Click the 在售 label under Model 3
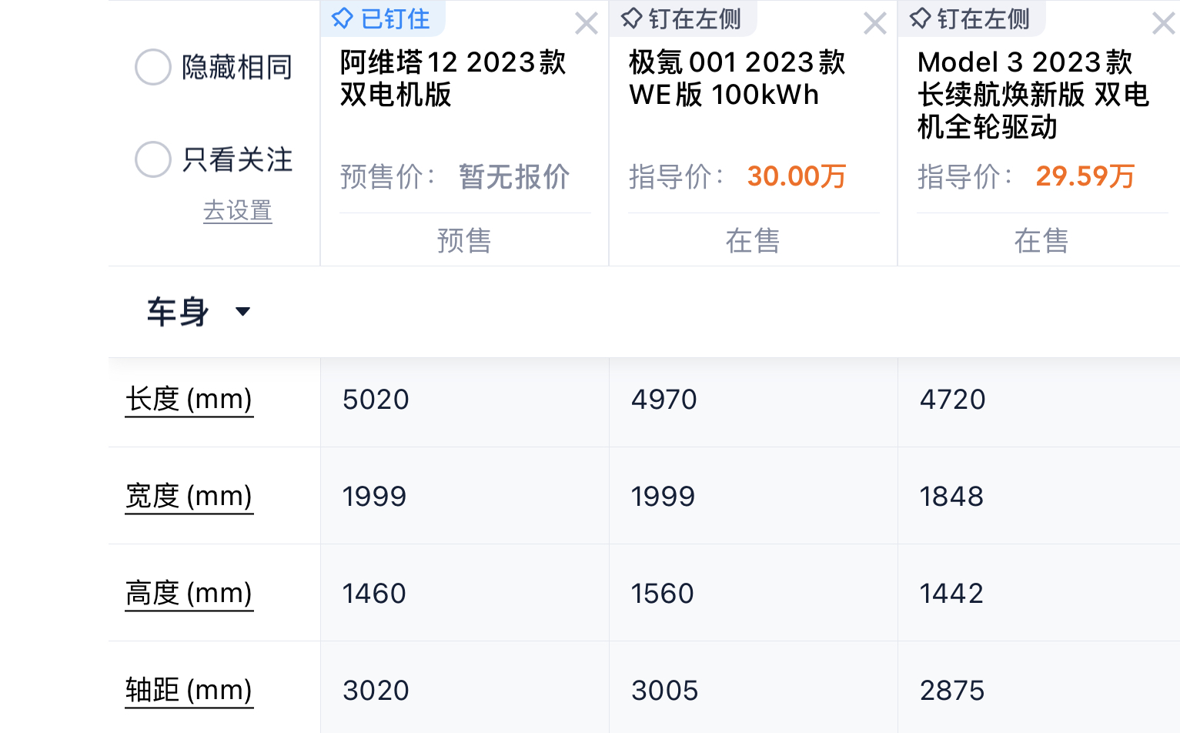 click(x=1041, y=241)
